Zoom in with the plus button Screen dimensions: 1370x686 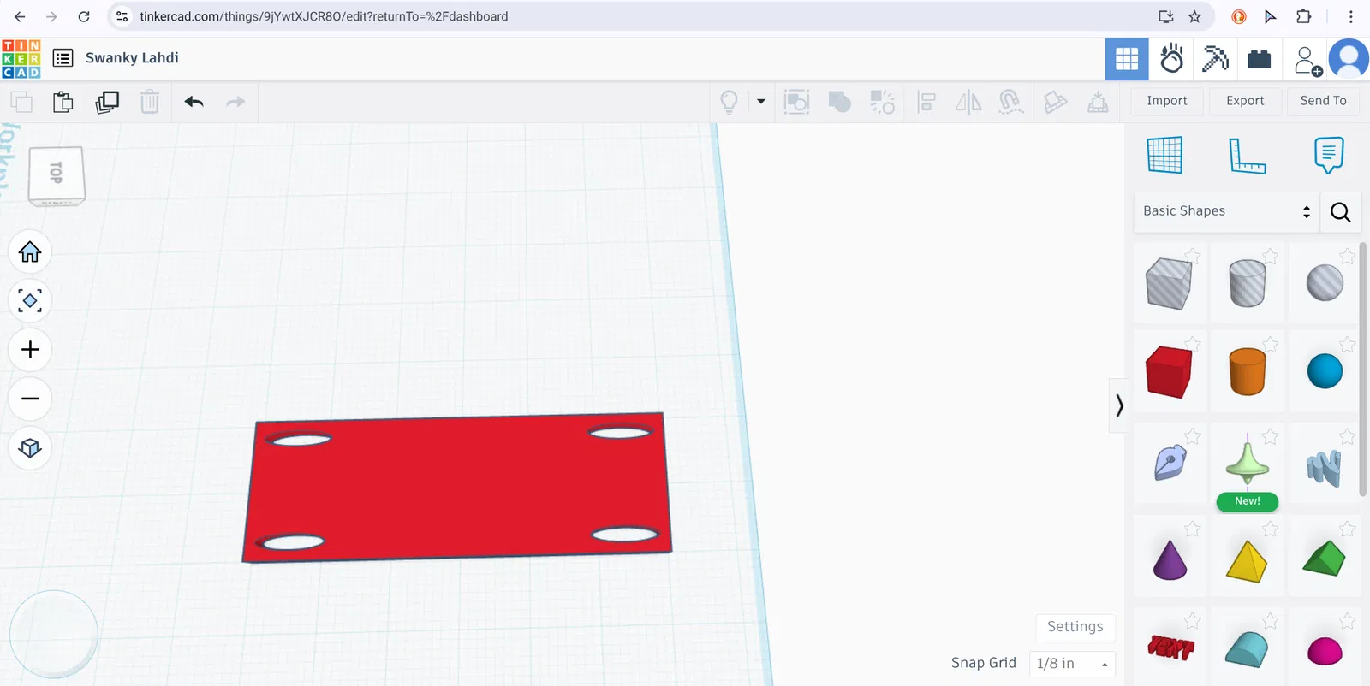point(30,350)
